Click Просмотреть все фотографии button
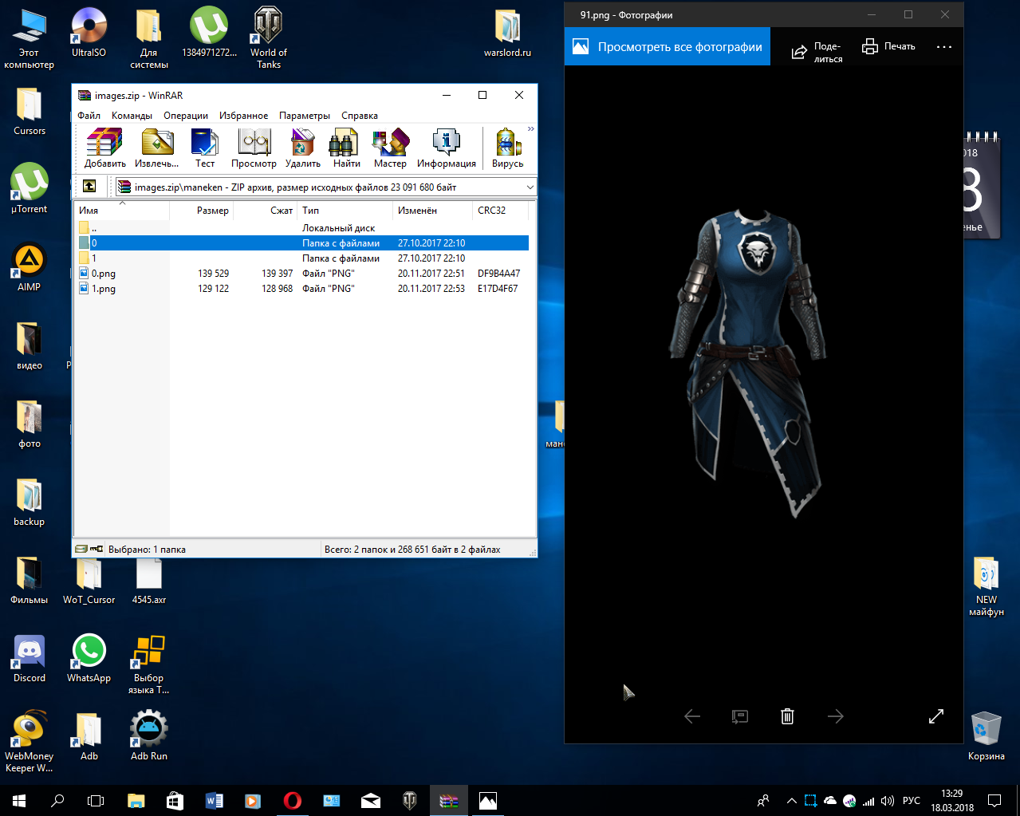 (x=668, y=47)
